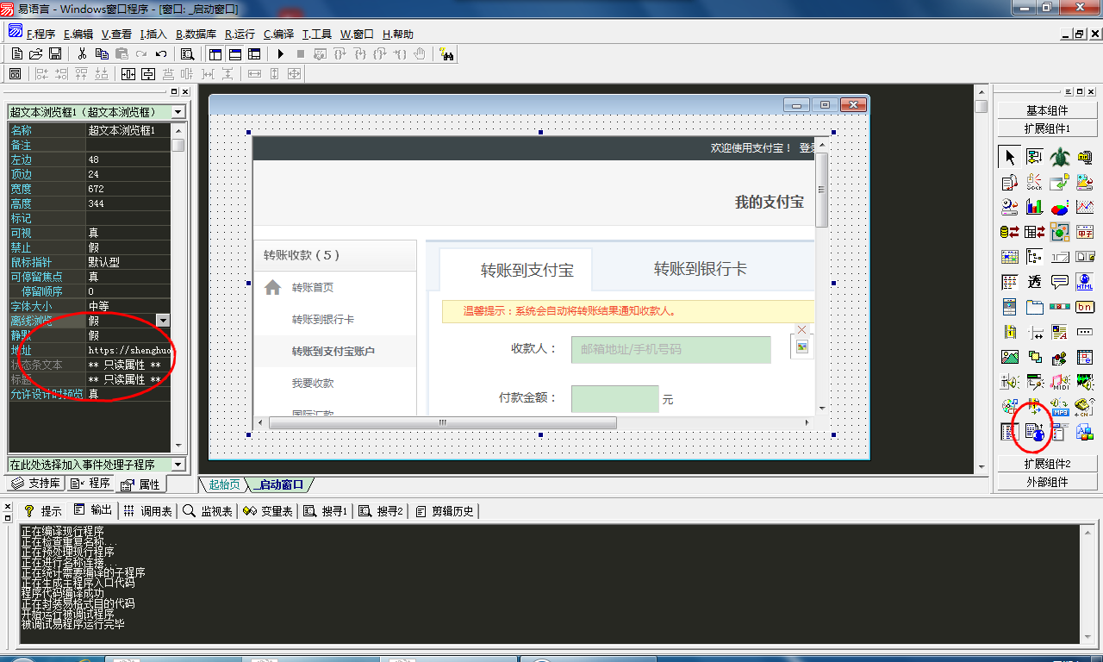Click the 转账到银行卡 tab in web preview
This screenshot has width=1103, height=662.
700,269
